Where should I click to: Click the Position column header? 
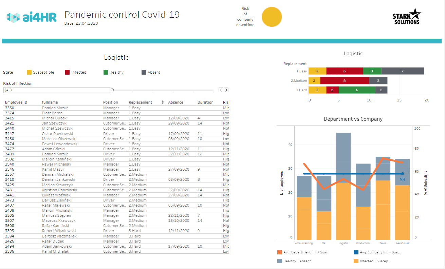[x=111, y=102]
